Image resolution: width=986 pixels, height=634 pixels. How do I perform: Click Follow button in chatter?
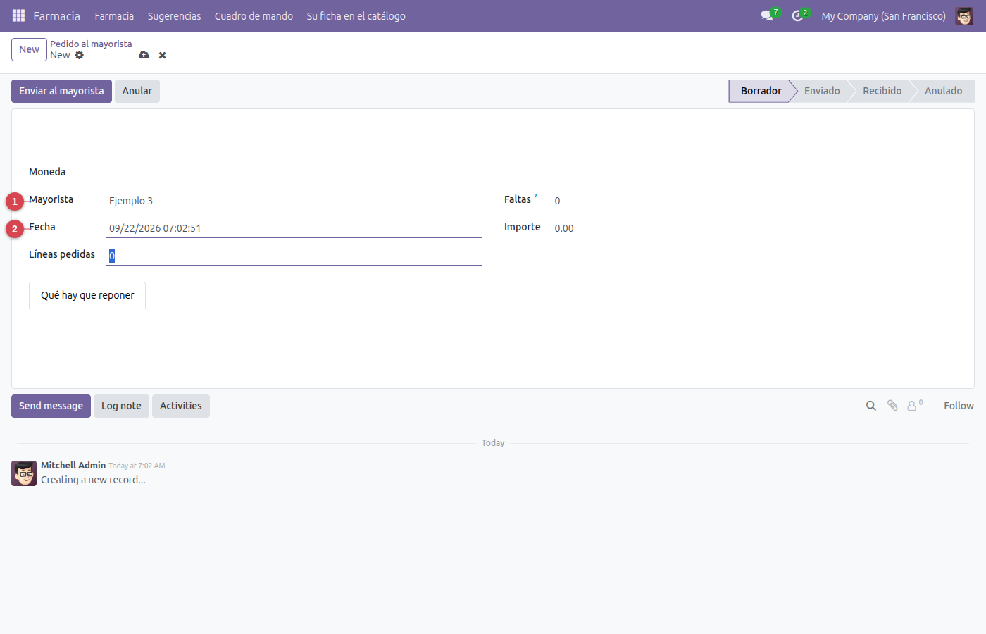(x=959, y=406)
